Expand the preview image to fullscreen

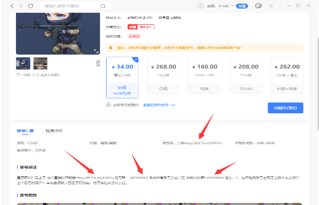96,51
